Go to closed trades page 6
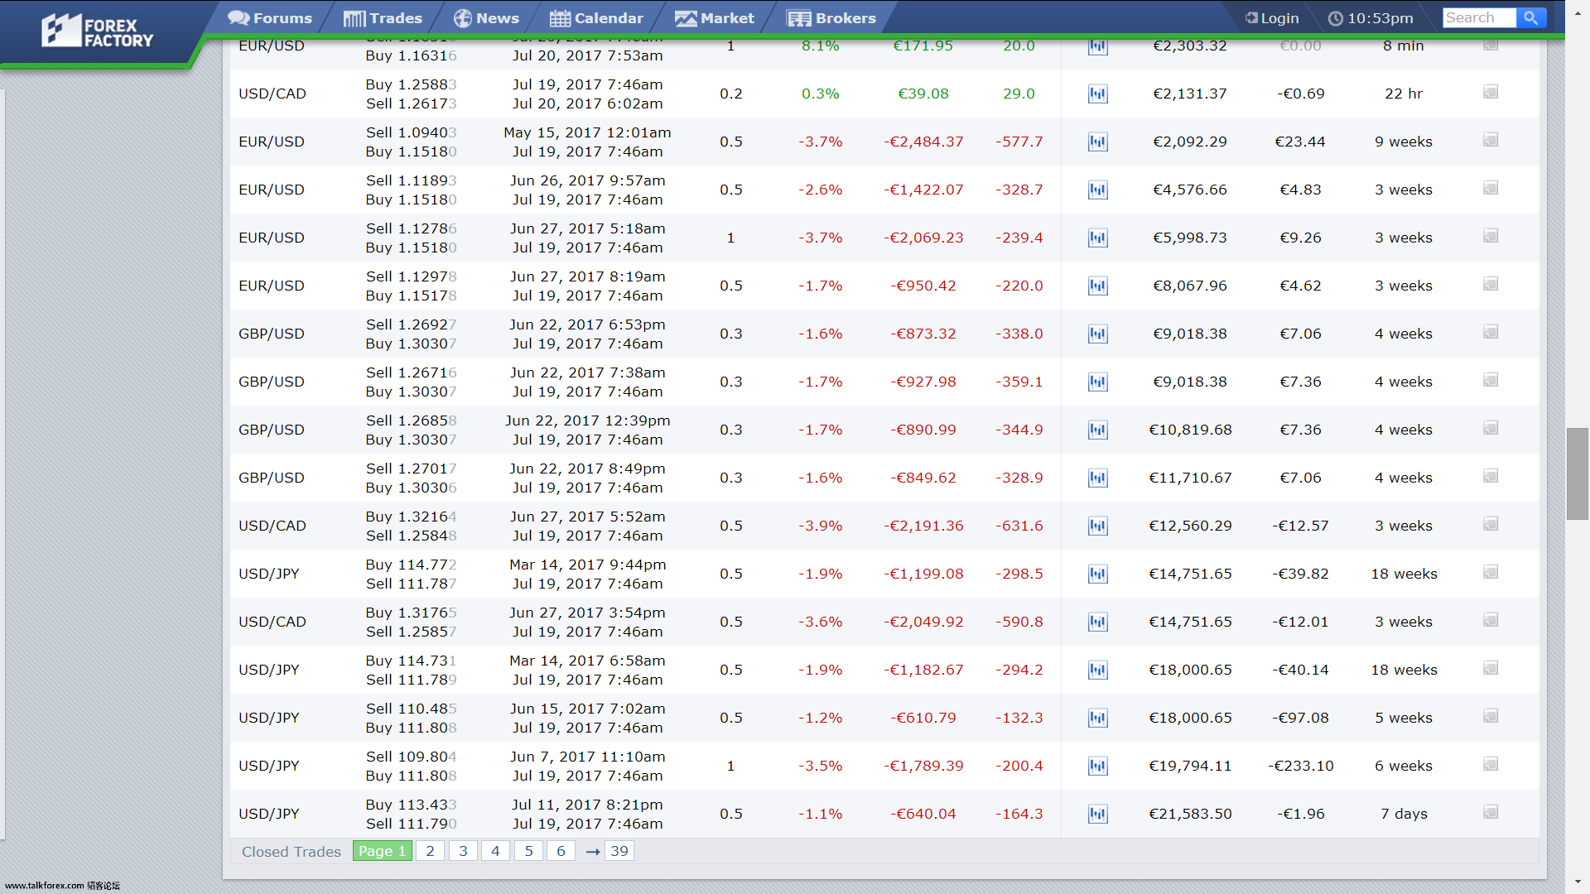 [561, 851]
